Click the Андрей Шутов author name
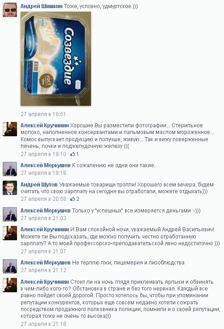This screenshot has width=224, height=329. tap(39, 185)
